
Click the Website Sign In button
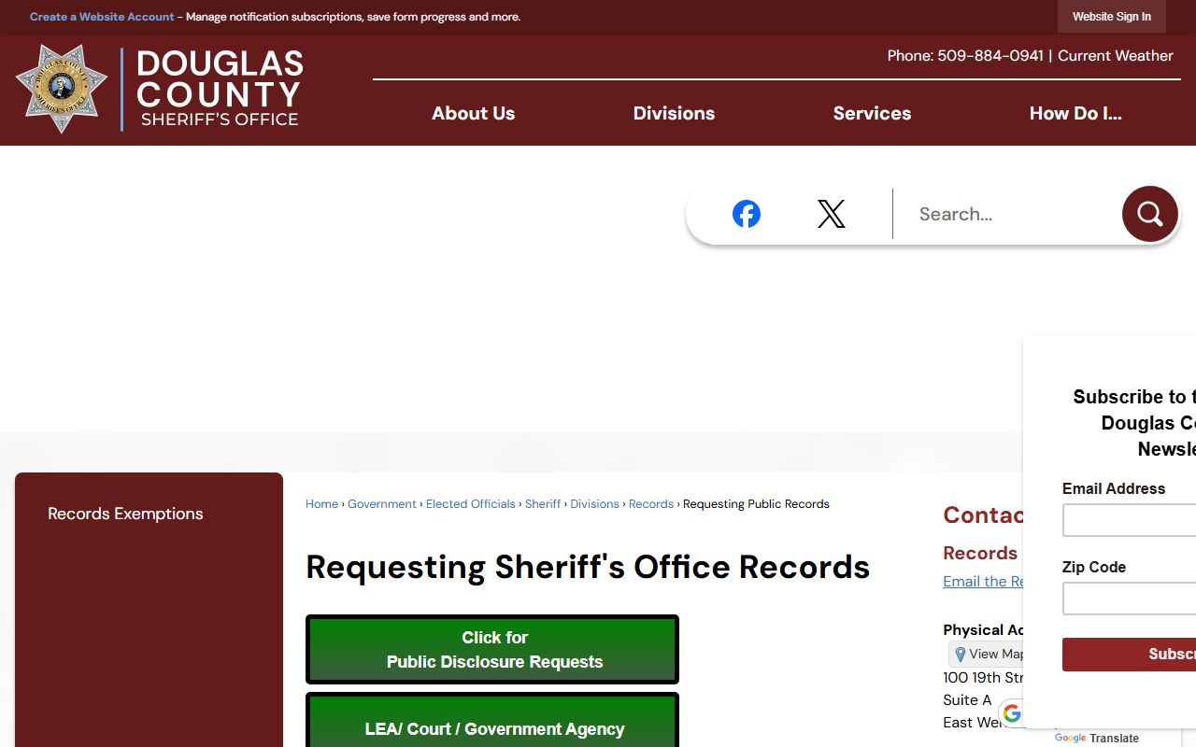(1112, 17)
